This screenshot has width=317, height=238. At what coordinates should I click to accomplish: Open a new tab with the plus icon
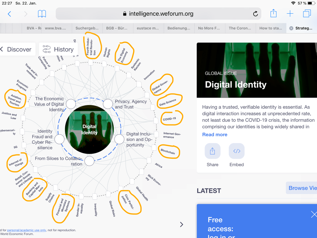(290, 14)
